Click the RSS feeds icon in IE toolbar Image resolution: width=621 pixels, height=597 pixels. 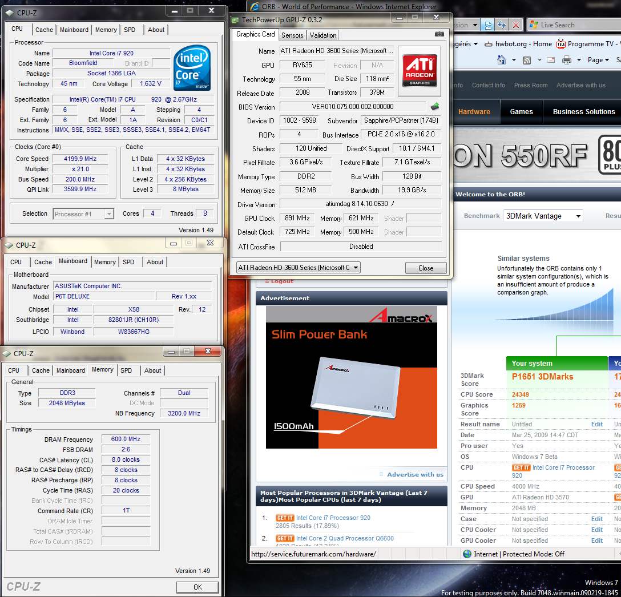coord(527,60)
